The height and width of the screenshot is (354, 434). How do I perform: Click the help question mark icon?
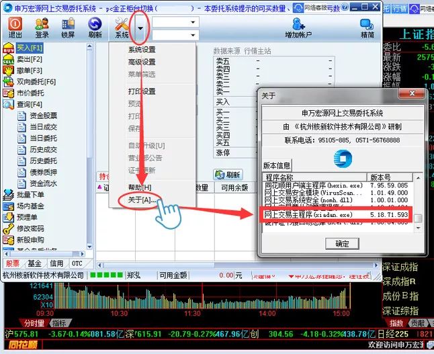[x=345, y=7]
